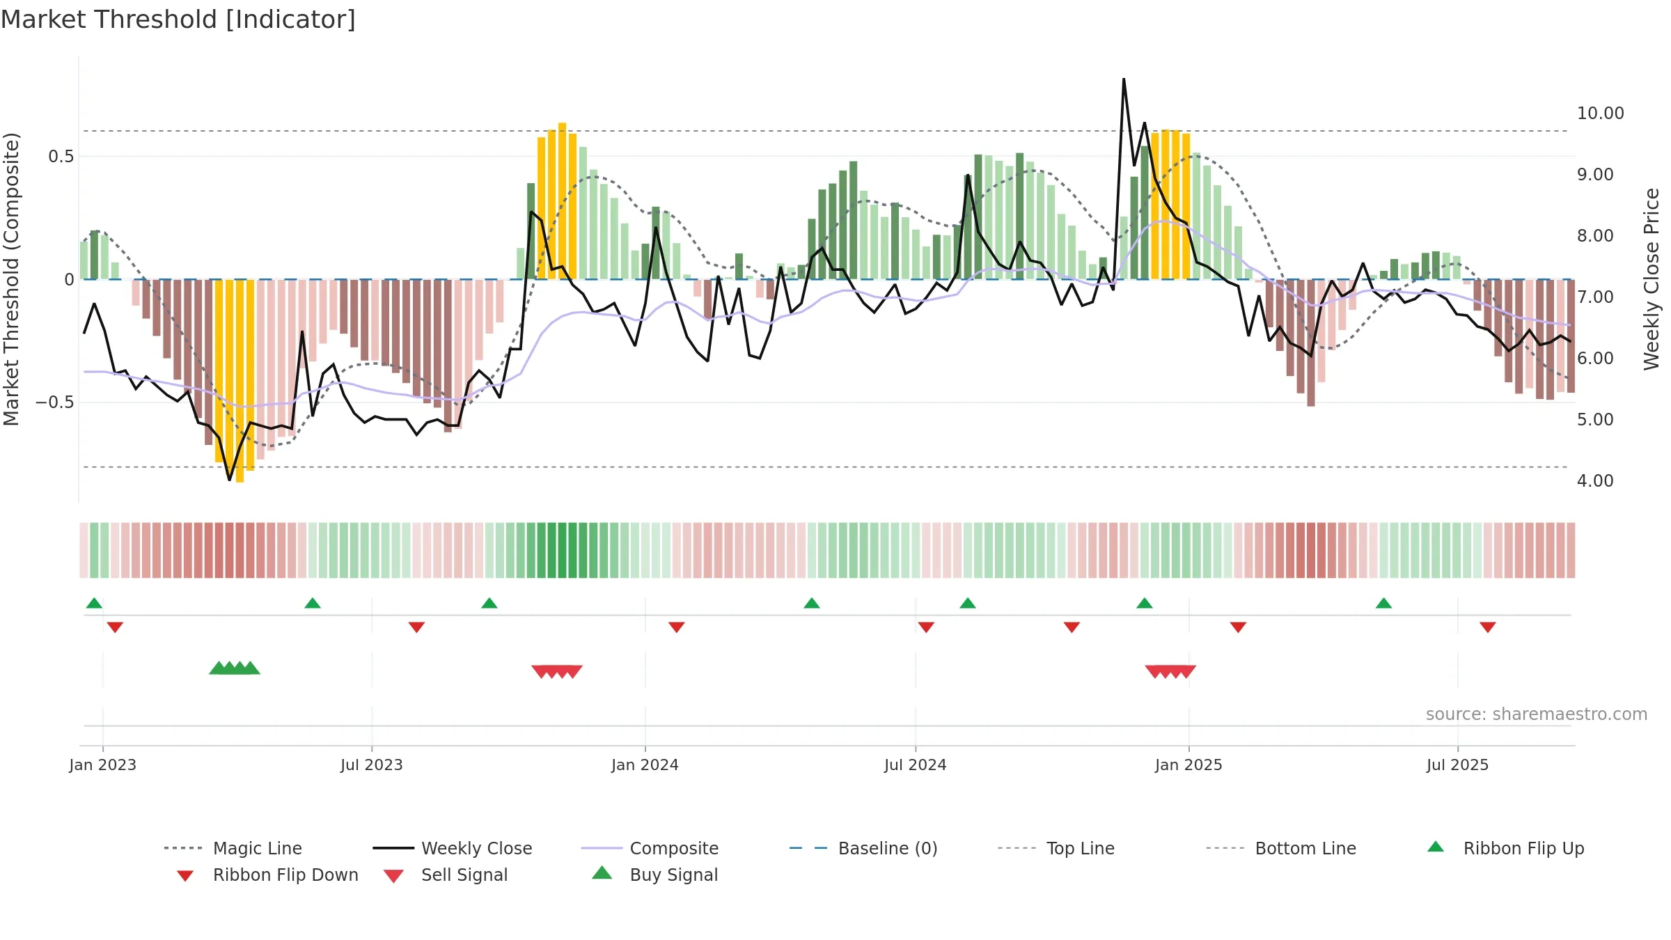Screen dimensions: 1671x940
Task: Select the Ribbon Flip Up marker in Sep 2023
Action: [x=489, y=603]
